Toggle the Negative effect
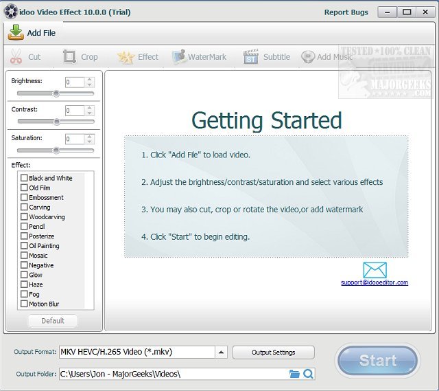 click(x=24, y=265)
